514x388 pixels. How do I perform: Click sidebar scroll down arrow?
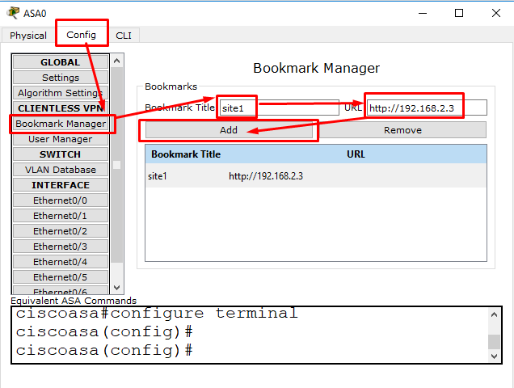(117, 288)
